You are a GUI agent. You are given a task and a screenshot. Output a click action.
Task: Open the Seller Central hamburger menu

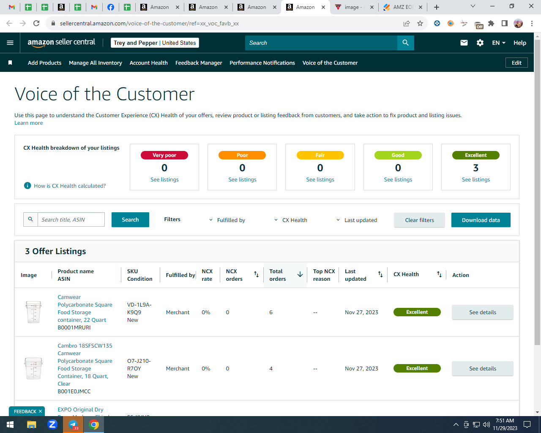(x=10, y=43)
